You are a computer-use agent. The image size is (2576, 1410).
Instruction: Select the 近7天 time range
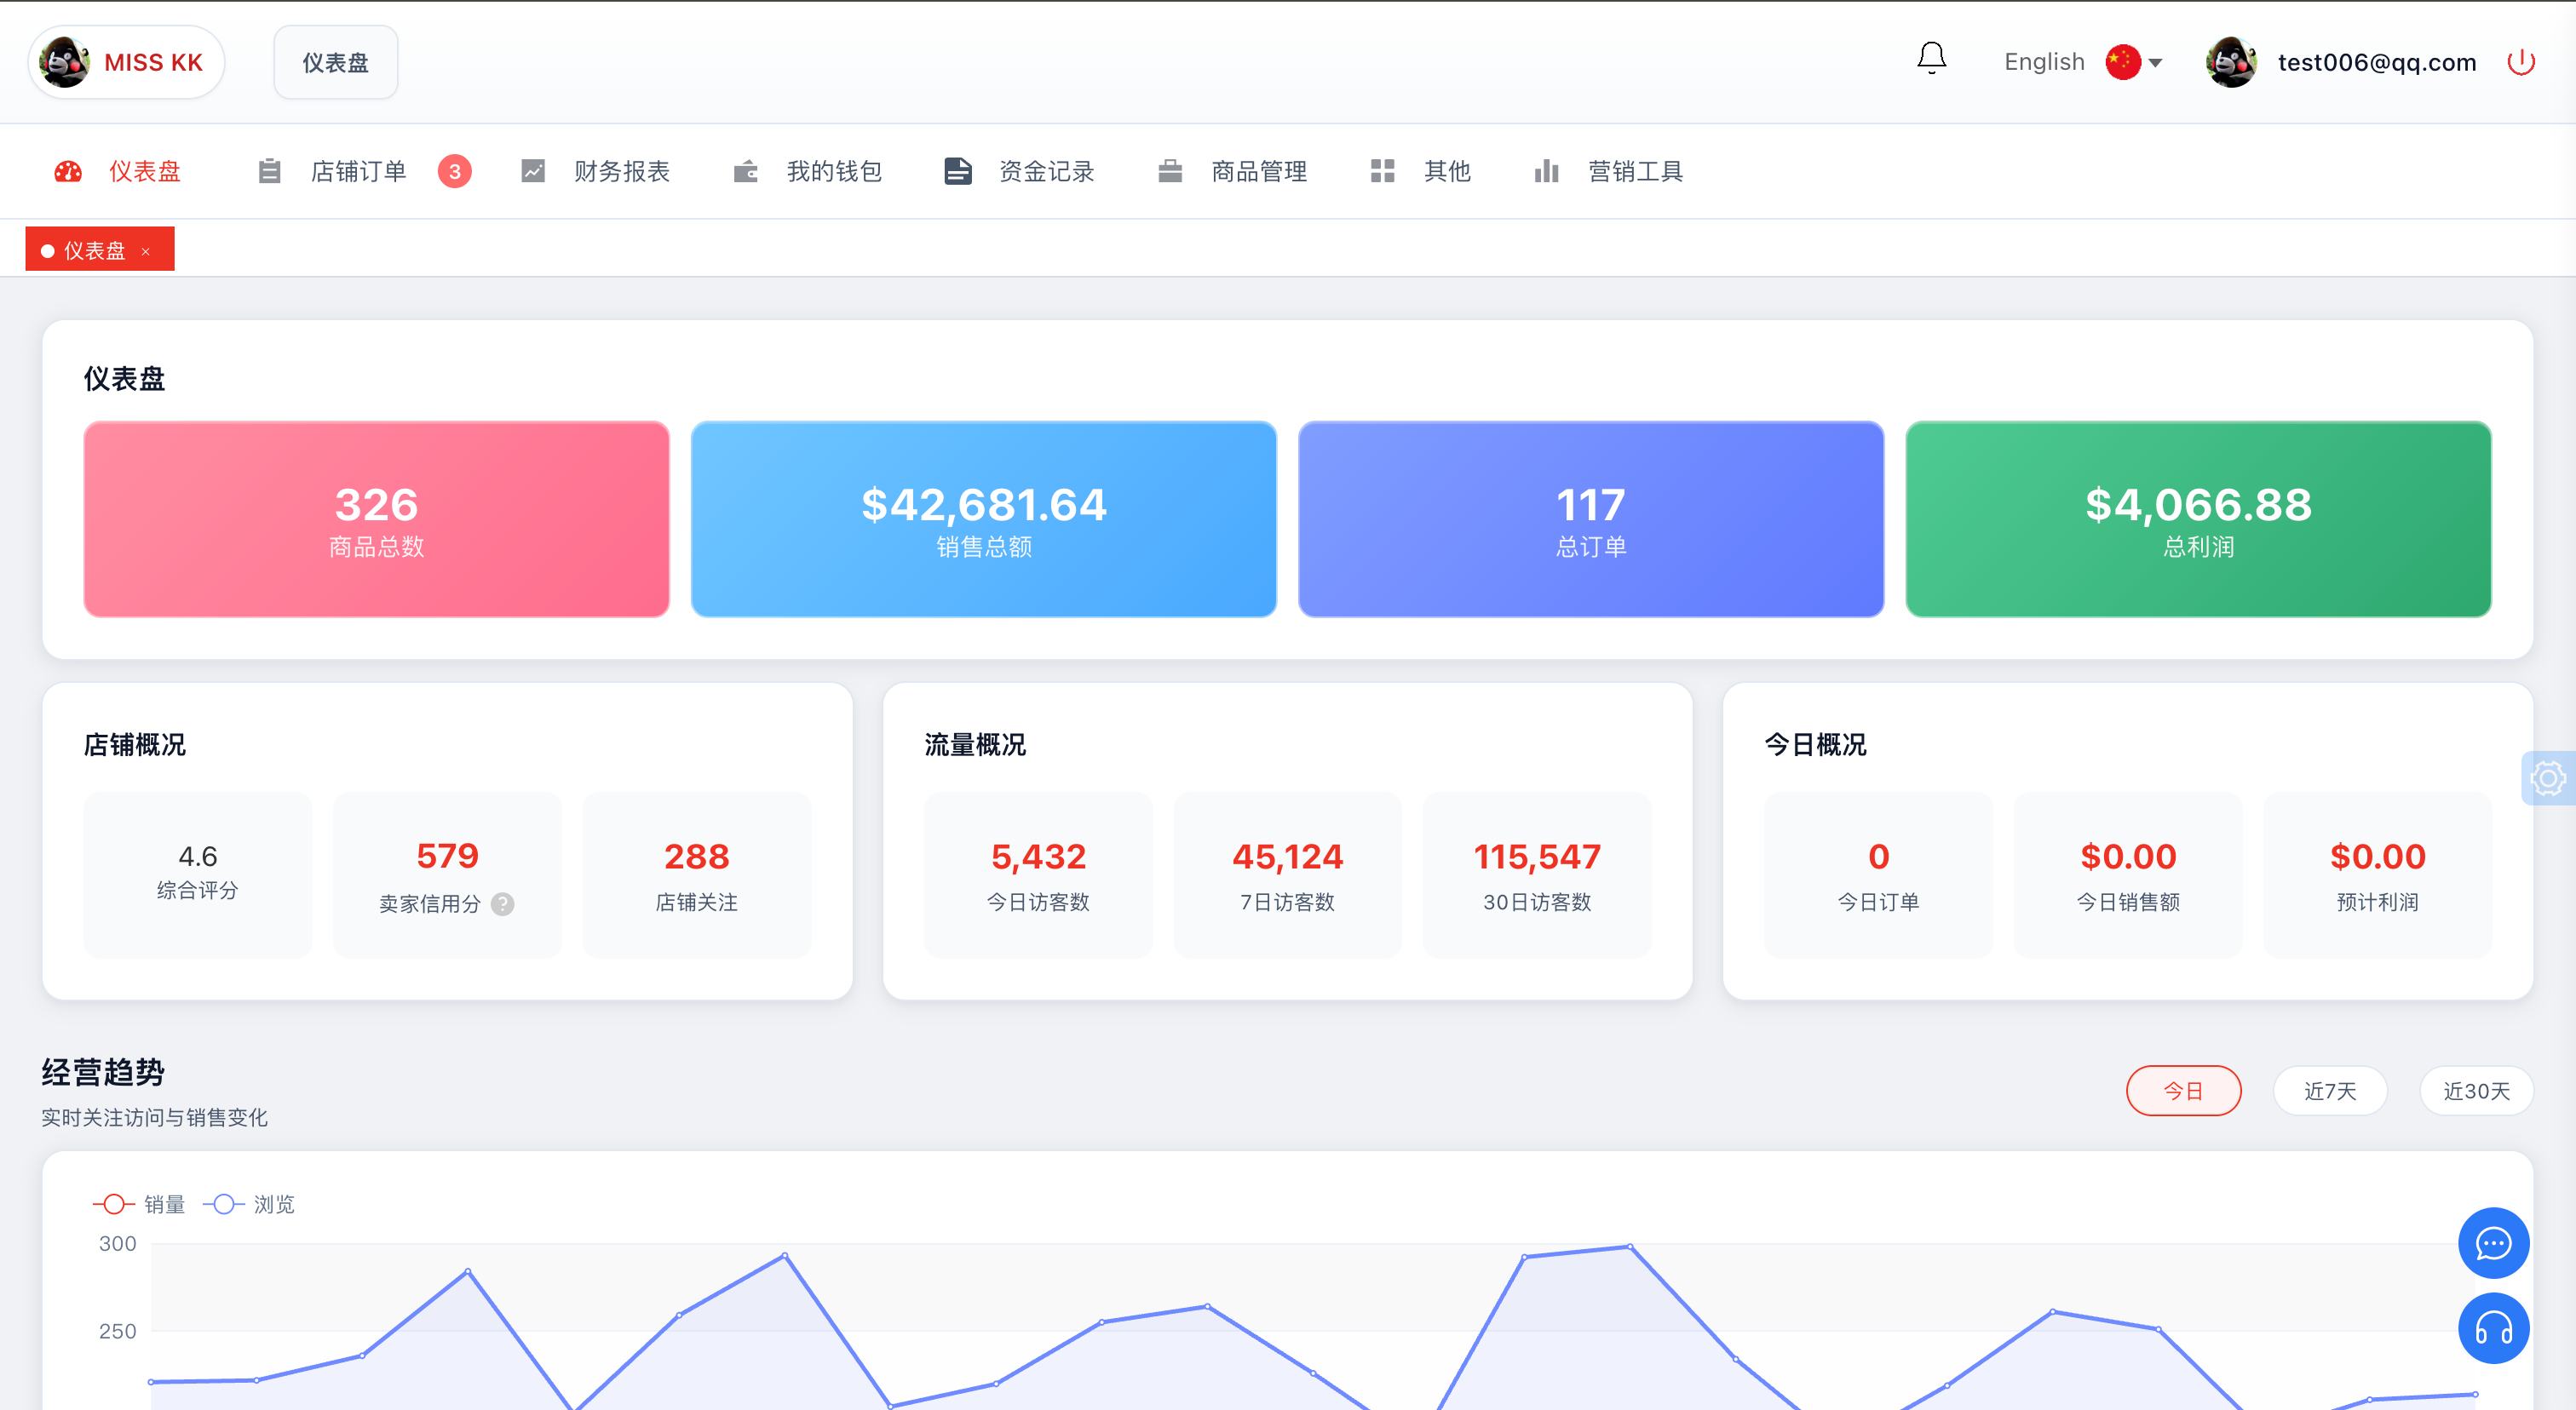2330,1090
